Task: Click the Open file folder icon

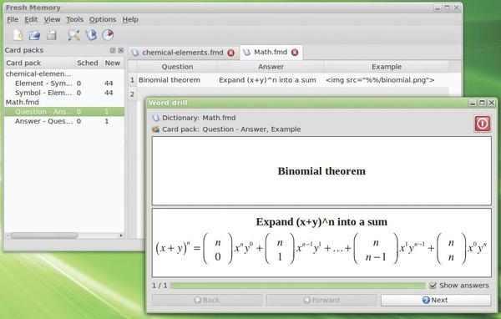Action: tap(34, 35)
